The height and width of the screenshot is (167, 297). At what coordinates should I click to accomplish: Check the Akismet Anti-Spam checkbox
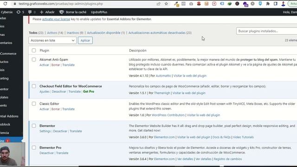(x=34, y=59)
